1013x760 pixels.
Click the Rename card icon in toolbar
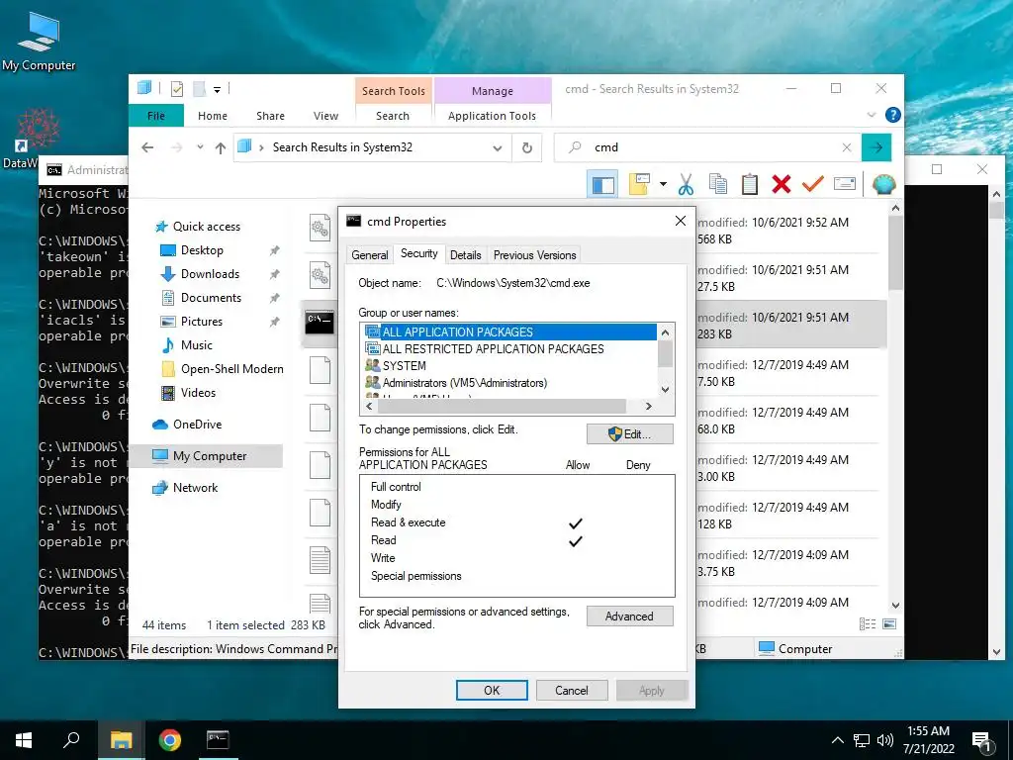point(845,184)
